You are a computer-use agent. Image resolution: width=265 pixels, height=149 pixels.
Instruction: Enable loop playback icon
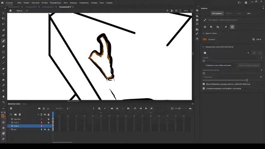click(135, 108)
